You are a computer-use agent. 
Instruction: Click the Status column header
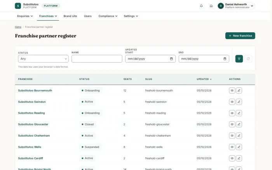coord(84,79)
